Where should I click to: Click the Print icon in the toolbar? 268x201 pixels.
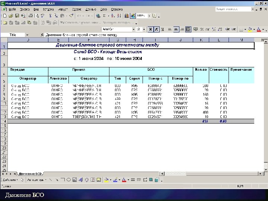[x=31, y=16]
